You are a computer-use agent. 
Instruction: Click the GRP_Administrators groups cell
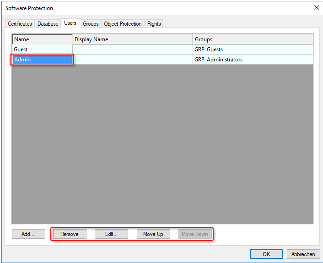[x=253, y=60]
